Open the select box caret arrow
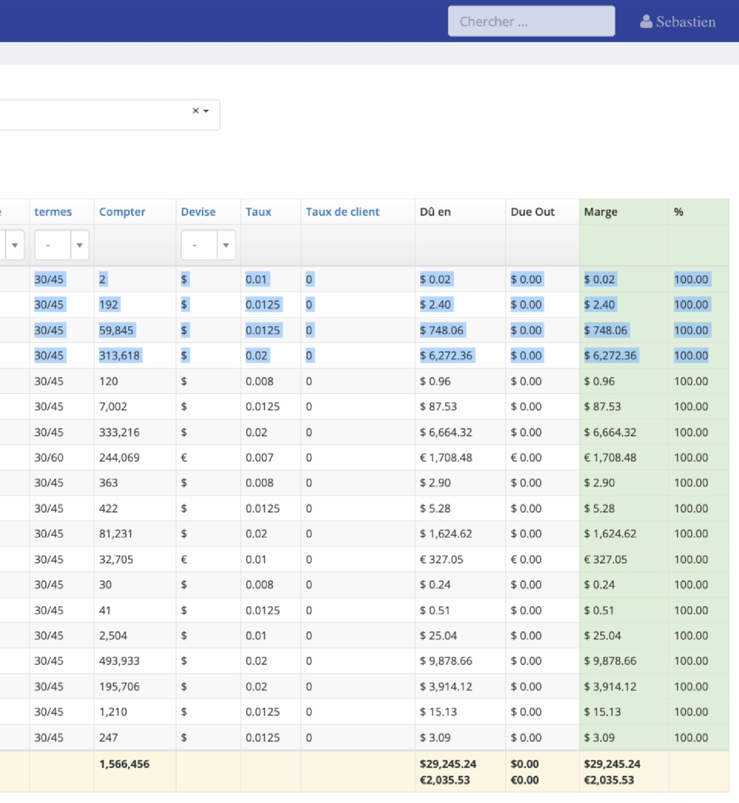This screenshot has width=739, height=803. coord(206,111)
